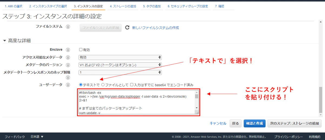Screen dimensions: 325x140
Task: Click the refresh icon beside file system button
Action: [x=127, y=28]
